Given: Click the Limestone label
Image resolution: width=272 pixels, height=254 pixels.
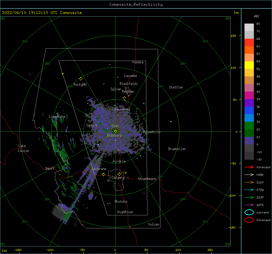Looking at the screenshot, I should click(57, 117).
